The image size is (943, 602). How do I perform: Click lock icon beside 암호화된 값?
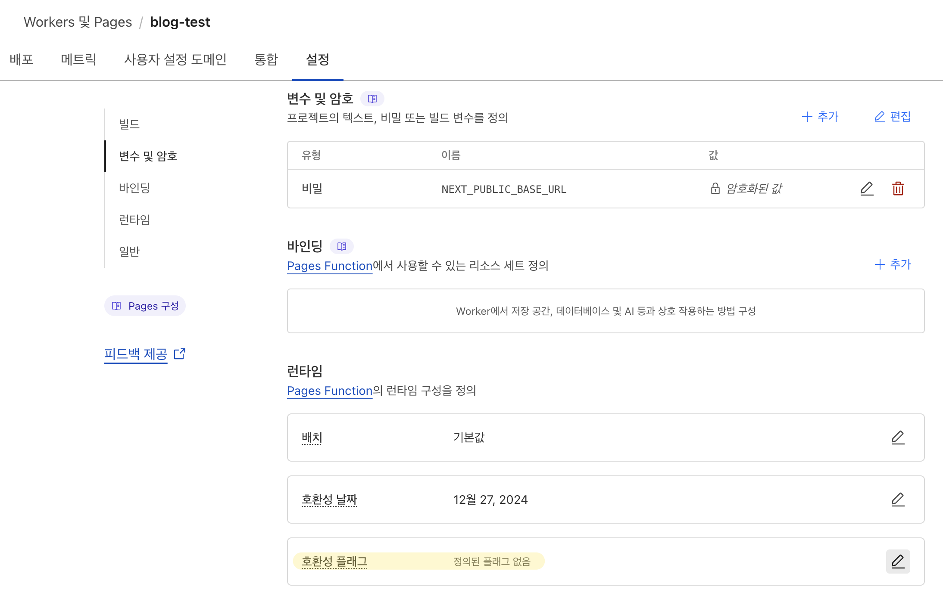point(715,188)
